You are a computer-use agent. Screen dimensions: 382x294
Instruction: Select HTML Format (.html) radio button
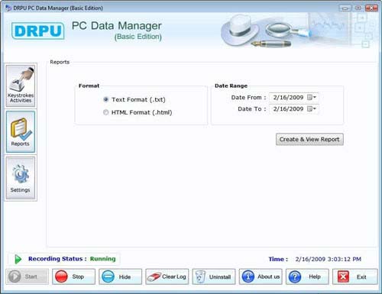pyautogui.click(x=106, y=112)
